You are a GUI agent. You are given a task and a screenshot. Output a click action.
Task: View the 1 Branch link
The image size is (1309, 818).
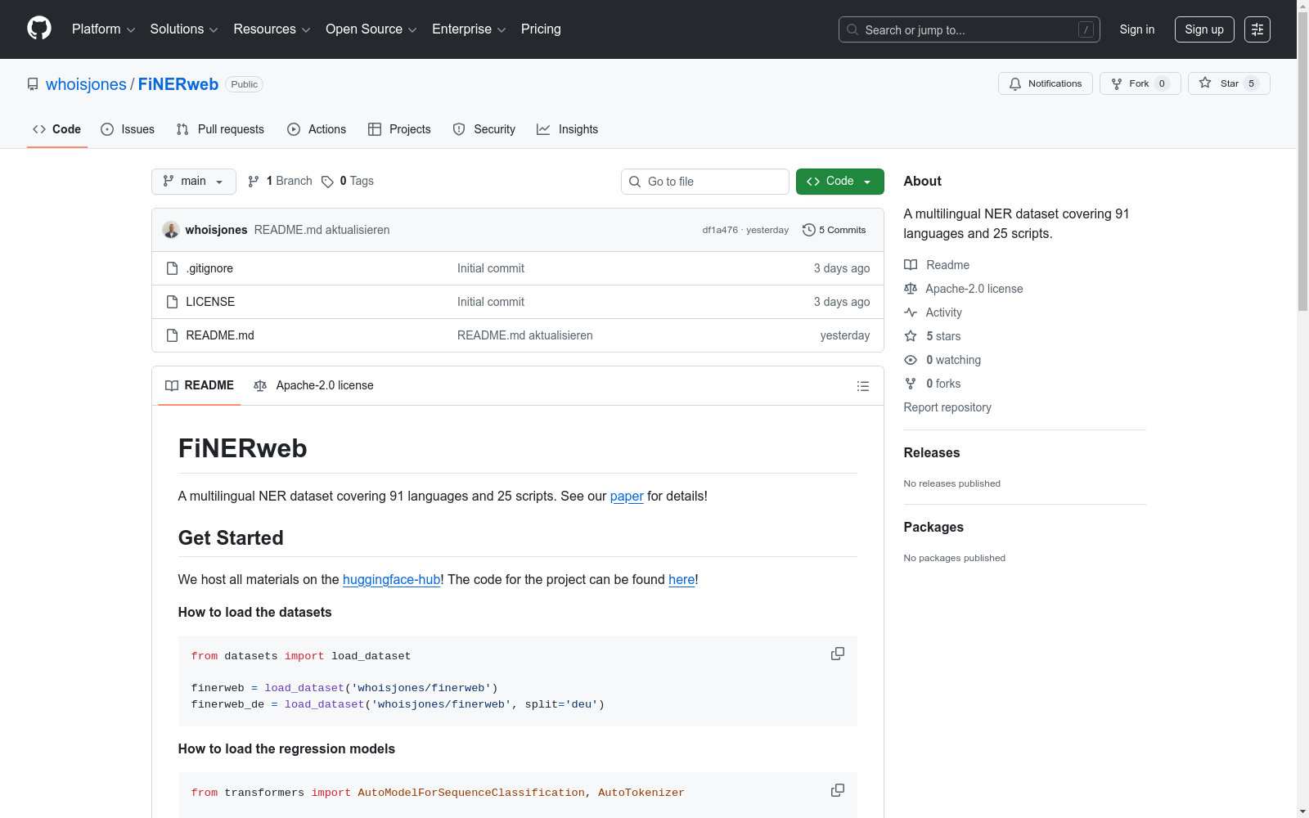pos(280,182)
